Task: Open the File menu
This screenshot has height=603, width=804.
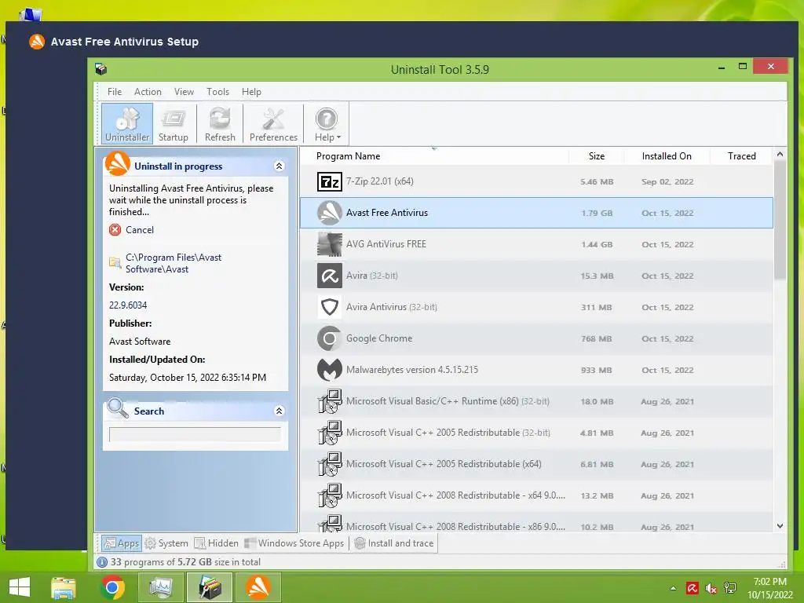Action: pos(115,92)
